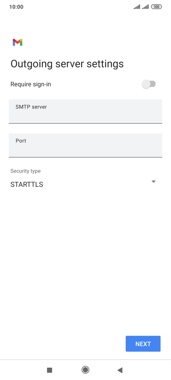
Task: Tap the Security type label
Action: coord(25,171)
